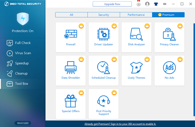Maximize the application window
Image resolution: width=195 pixels, height=127 pixels.
coord(182,4)
